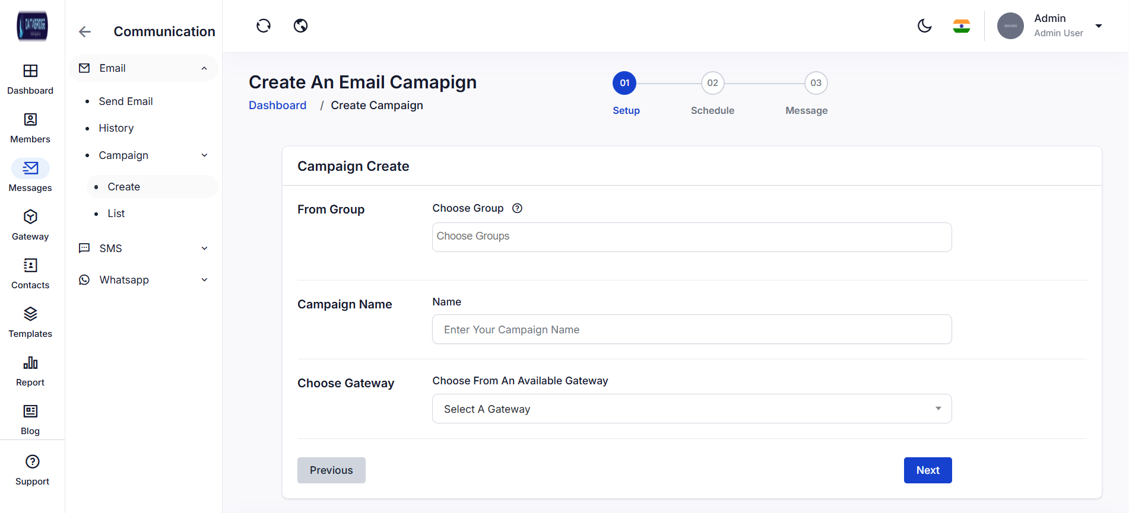
Task: Click the refresh sync icon
Action: pos(264,26)
